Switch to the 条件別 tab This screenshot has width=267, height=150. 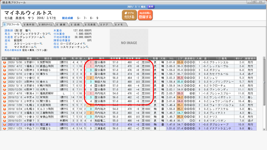(x=30, y=24)
